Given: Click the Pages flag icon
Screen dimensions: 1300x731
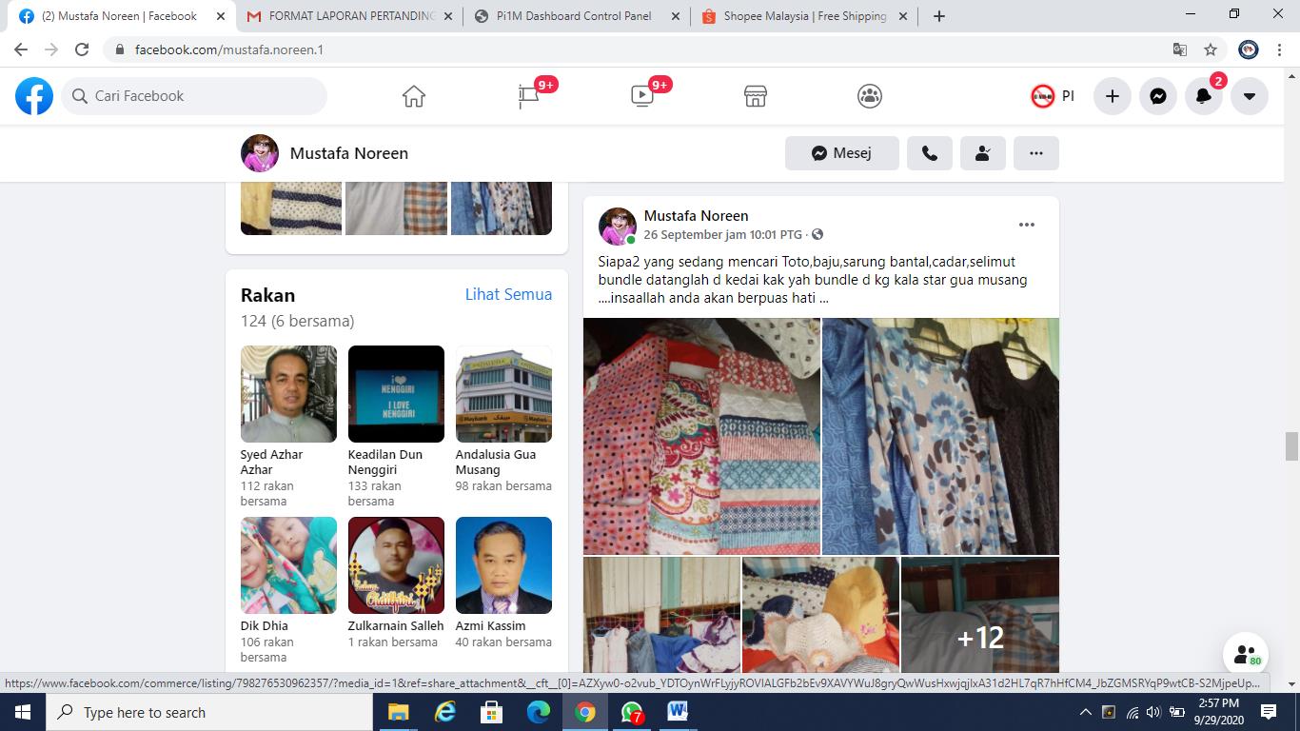Looking at the screenshot, I should [x=528, y=96].
